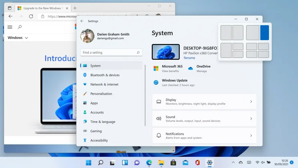Snap to top-left zone of four-quadrant layout
Screen dimensions: 298x168
(x=252, y=46)
